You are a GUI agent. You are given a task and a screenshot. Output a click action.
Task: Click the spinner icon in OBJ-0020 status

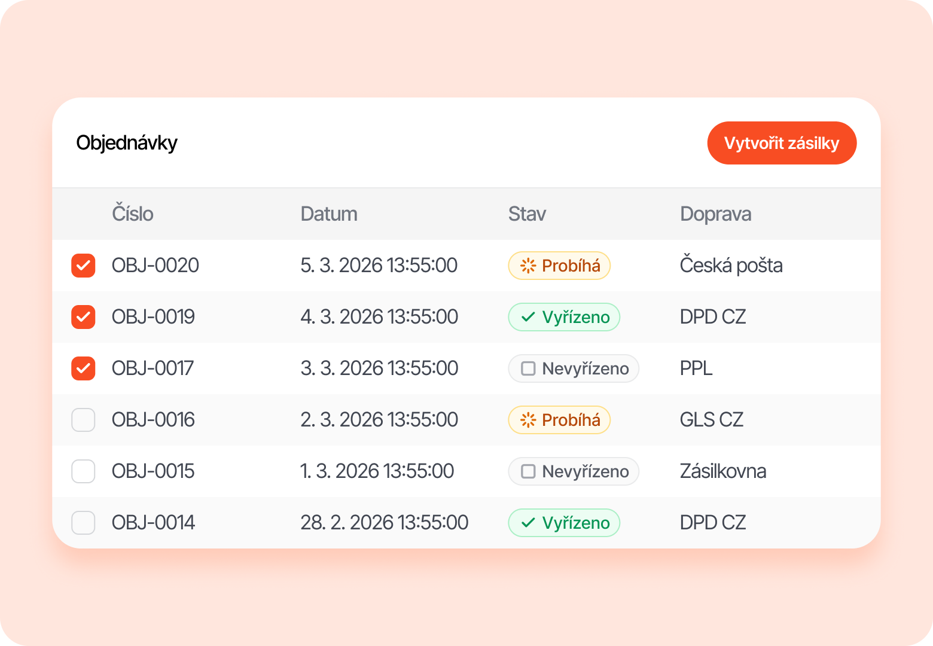click(x=528, y=266)
